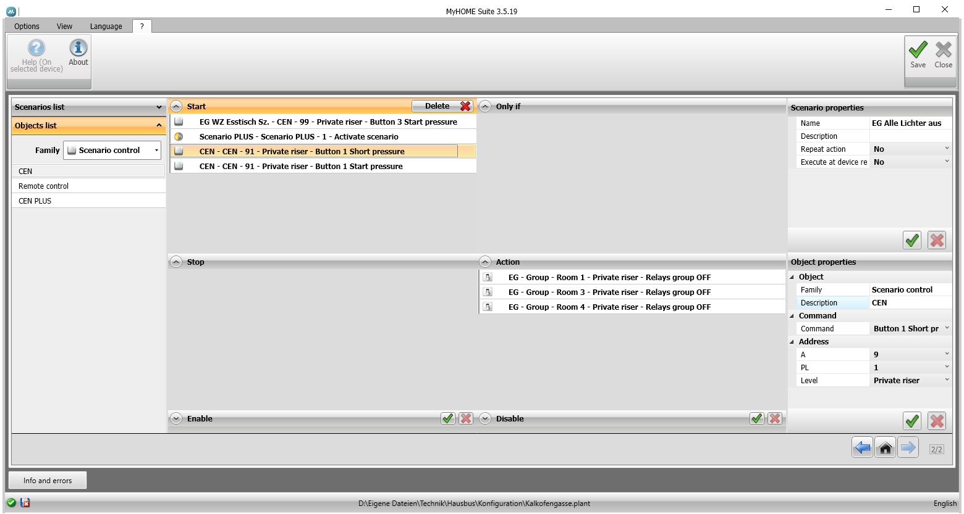Select Remote control in the objects list
The height and width of the screenshot is (514, 964).
[x=88, y=186]
